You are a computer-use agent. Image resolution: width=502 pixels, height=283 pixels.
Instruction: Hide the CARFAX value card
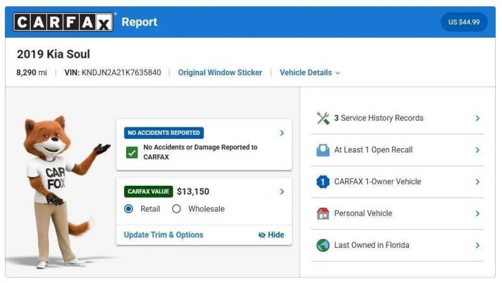(x=271, y=235)
